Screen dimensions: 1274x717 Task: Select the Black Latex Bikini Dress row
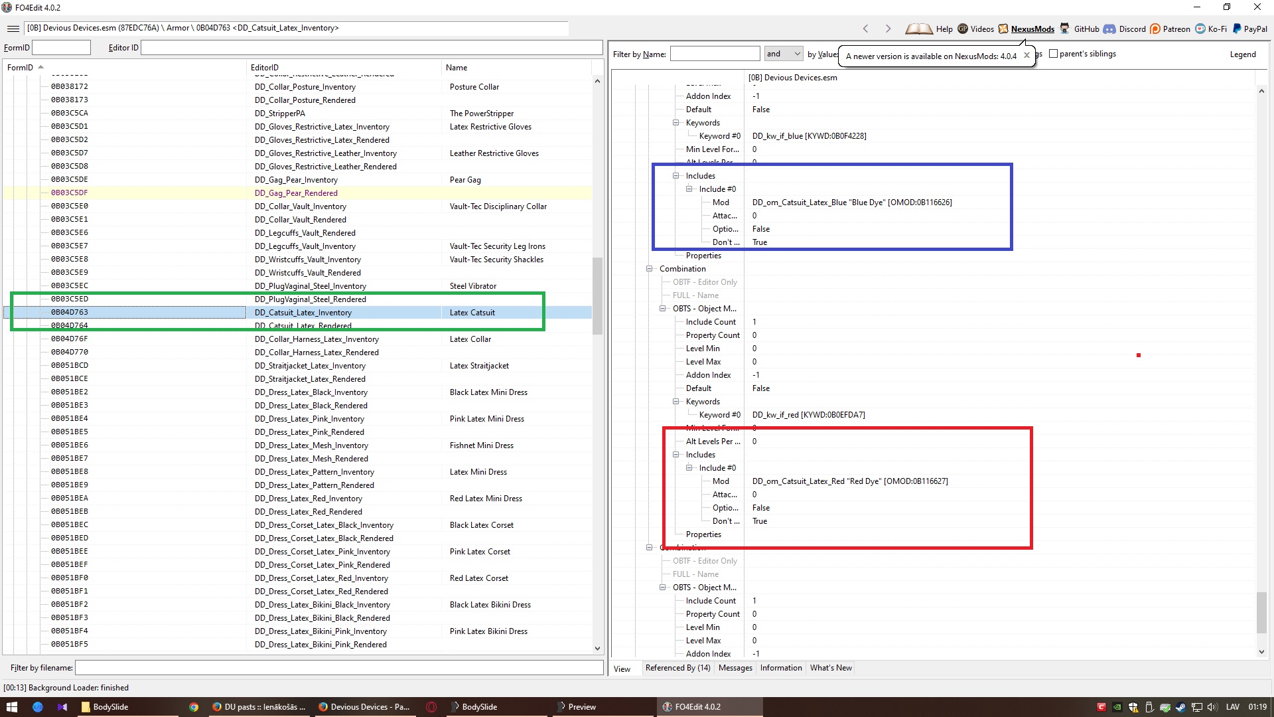pyautogui.click(x=297, y=605)
